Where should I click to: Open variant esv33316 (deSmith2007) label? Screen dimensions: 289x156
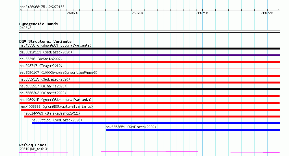(41, 59)
